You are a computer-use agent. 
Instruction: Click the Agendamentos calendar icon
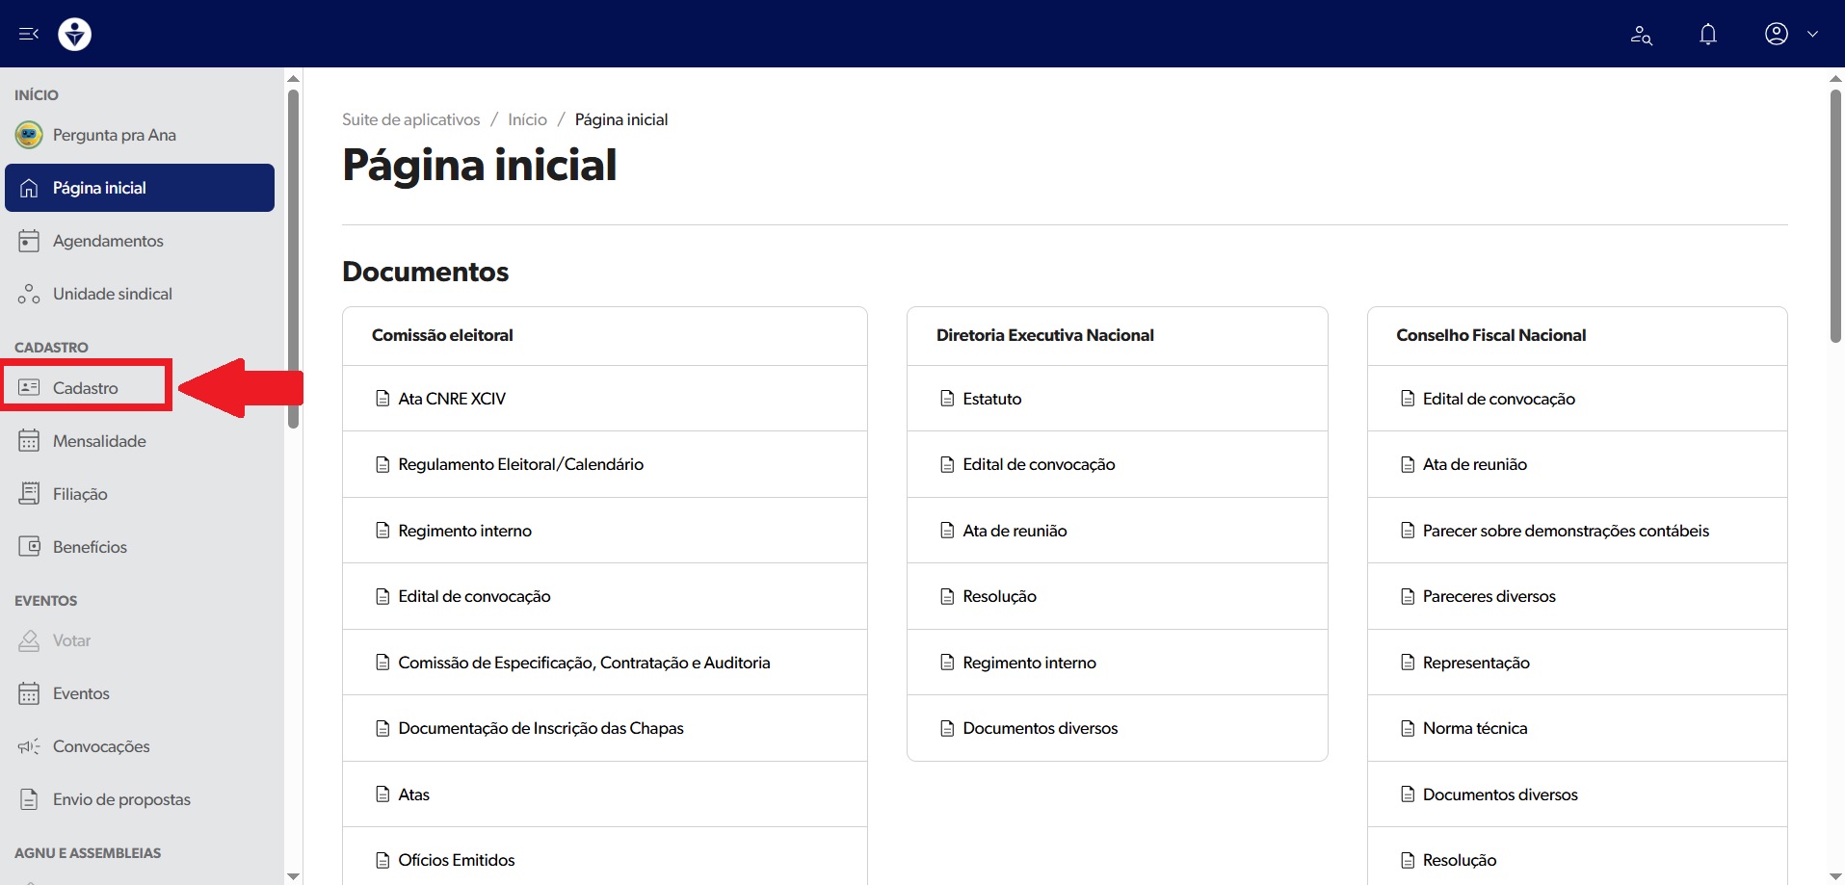[29, 241]
